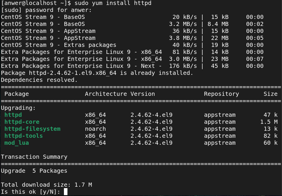
Task: Click the 'Dependencies resolved.' line
Action: click(39, 80)
